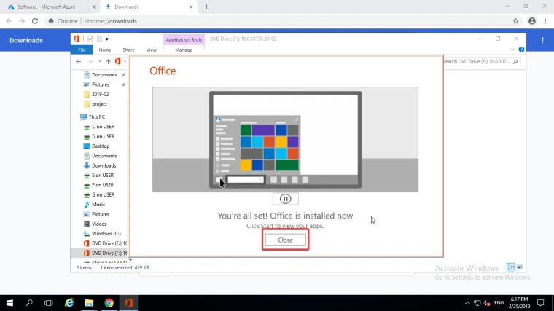This screenshot has width=554, height=311.
Task: Reload the Chrome page
Action: [35, 21]
